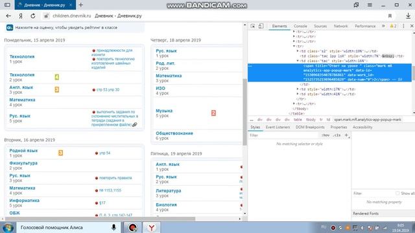Focus the Styles filter field
Viewport: 415px width, 233px height.
(284, 135)
